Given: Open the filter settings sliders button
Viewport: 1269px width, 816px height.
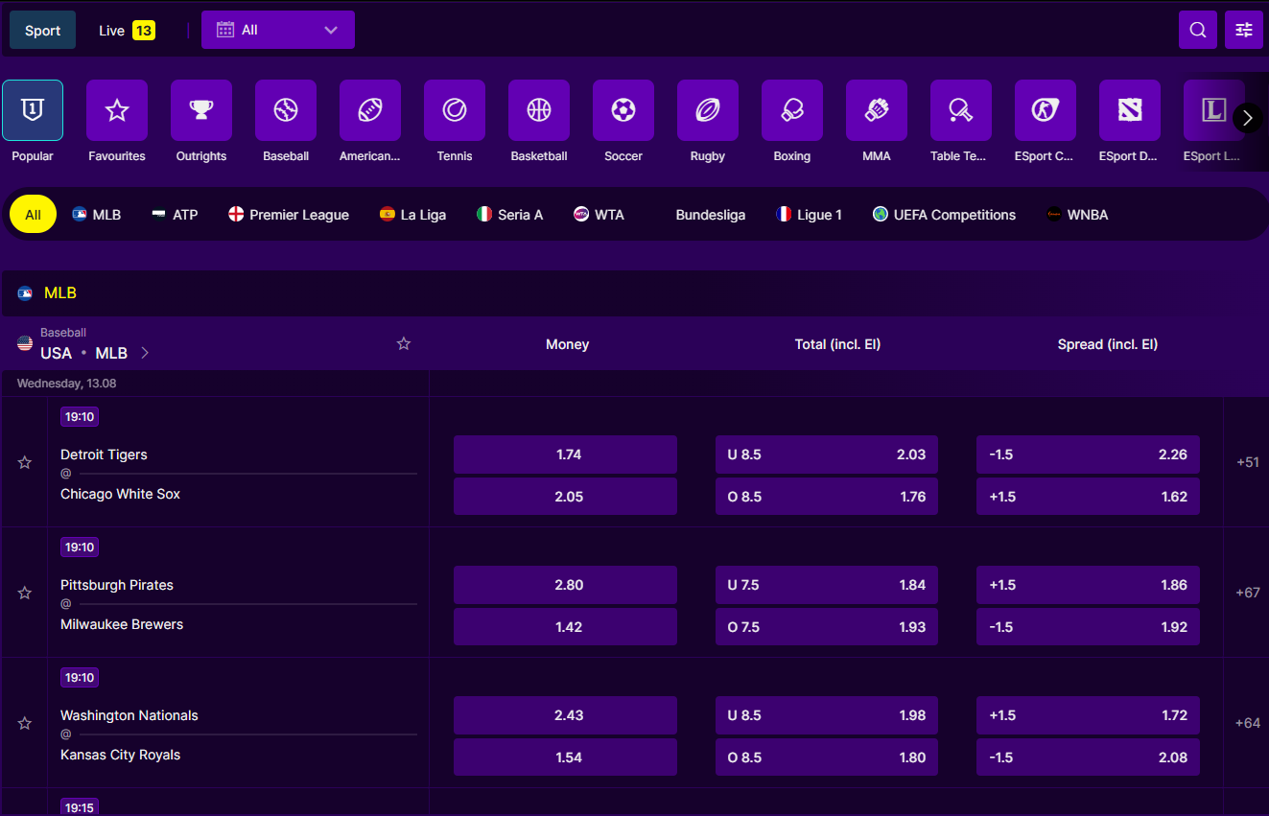Looking at the screenshot, I should (1244, 30).
